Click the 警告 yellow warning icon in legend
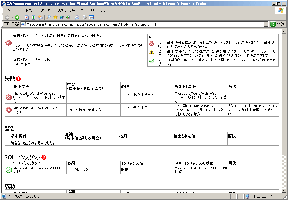This screenshot has height=200, width=288. tap(152, 52)
